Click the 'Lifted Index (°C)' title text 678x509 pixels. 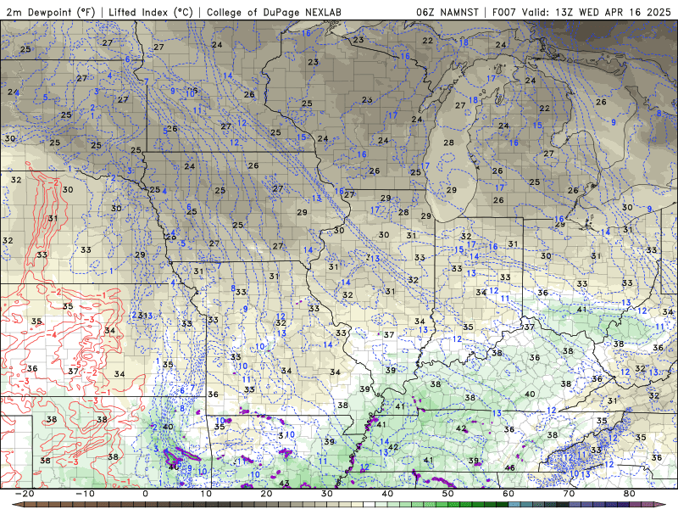click(x=151, y=12)
